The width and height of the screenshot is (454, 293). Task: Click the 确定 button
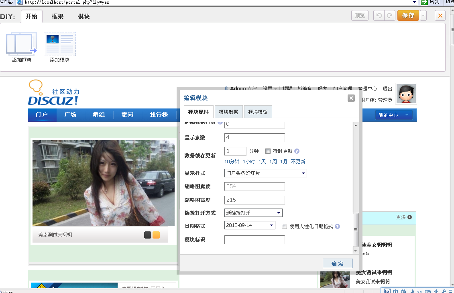point(338,263)
